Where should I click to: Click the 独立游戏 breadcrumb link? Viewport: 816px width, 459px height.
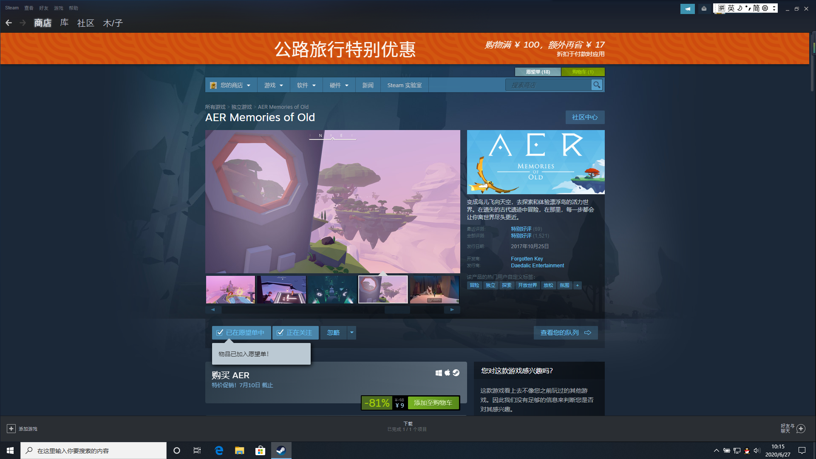pyautogui.click(x=241, y=107)
